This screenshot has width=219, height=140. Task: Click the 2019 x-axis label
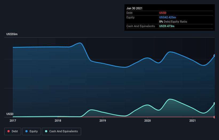103,121
